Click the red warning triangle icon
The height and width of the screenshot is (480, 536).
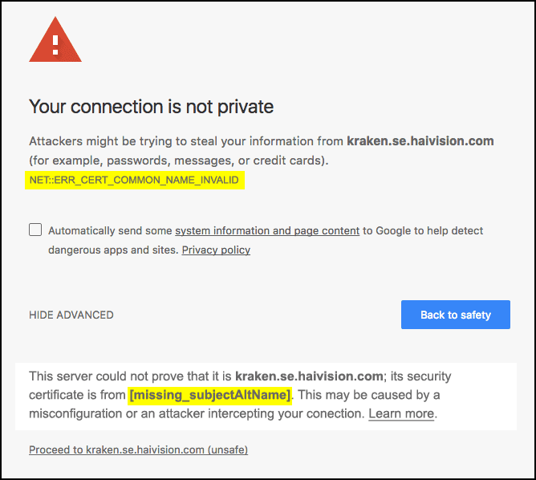55,42
